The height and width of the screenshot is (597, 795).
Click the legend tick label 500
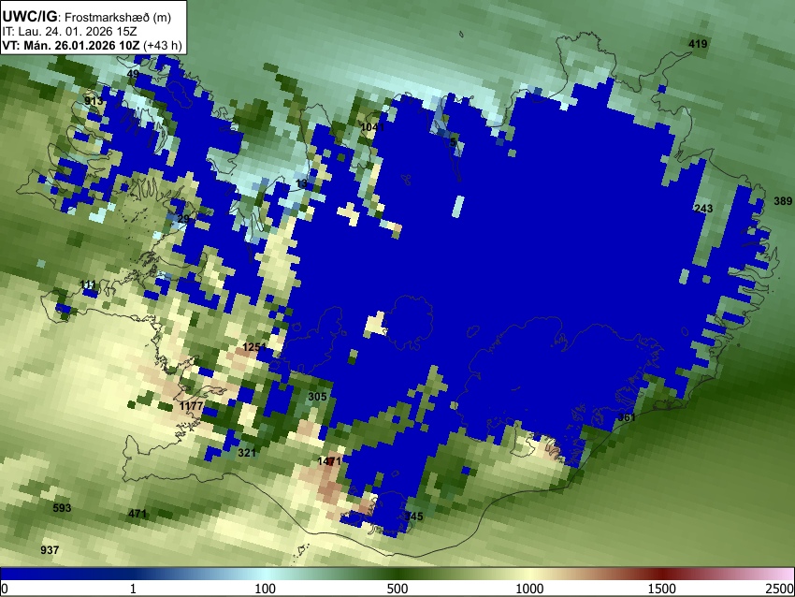(397, 589)
